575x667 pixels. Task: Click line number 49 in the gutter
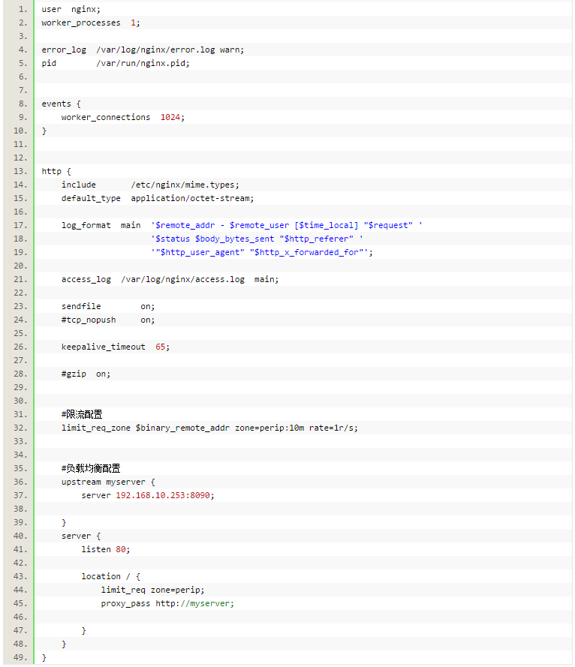pos(20,658)
